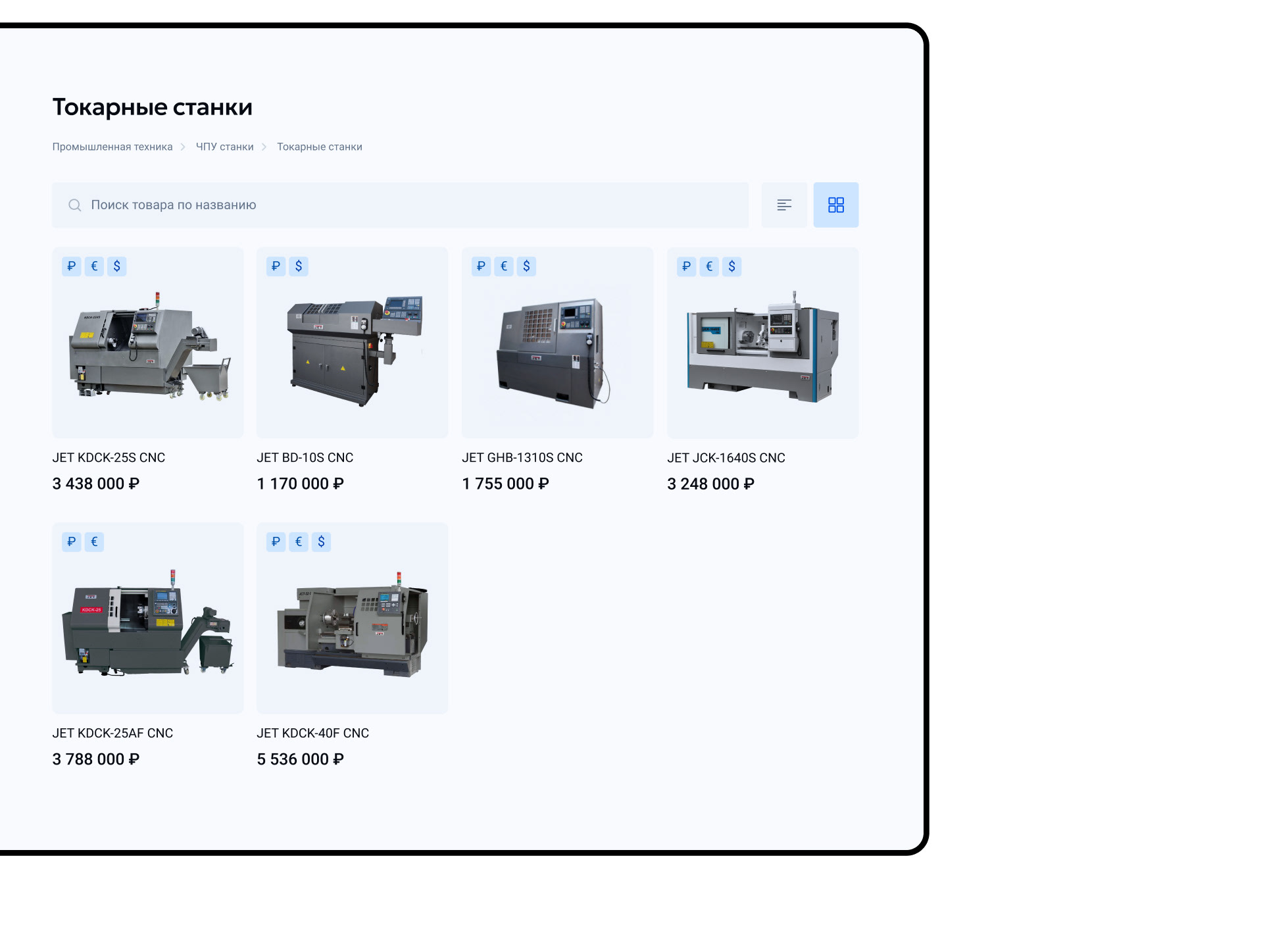Click euro badge on JET KDCK-25AF CNC

tap(94, 542)
